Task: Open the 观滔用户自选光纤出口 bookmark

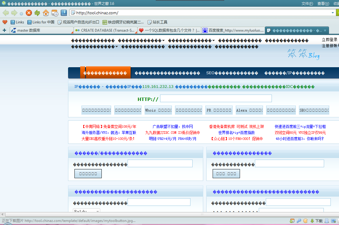Action: (x=78, y=22)
